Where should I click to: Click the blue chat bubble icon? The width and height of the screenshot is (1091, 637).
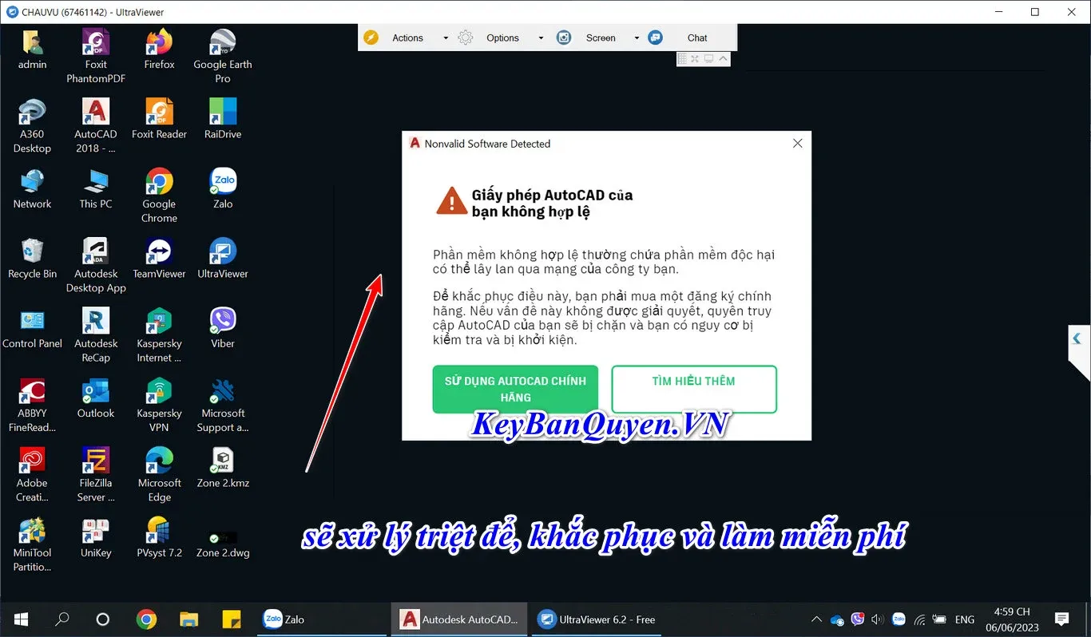tap(655, 38)
